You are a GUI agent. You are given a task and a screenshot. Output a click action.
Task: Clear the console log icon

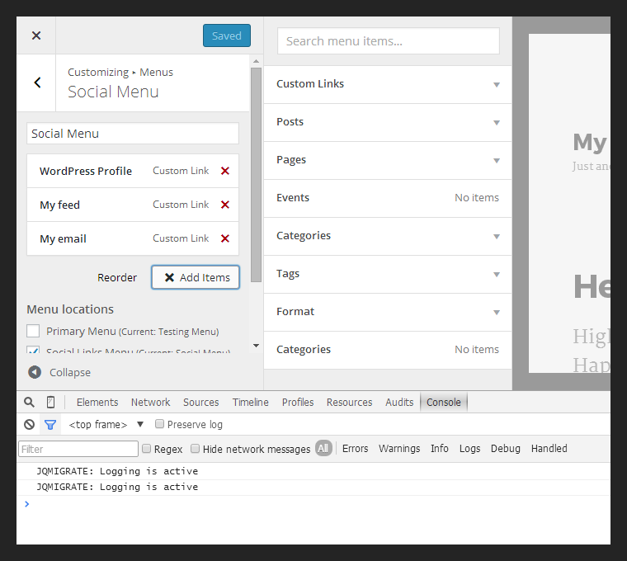[x=29, y=424]
